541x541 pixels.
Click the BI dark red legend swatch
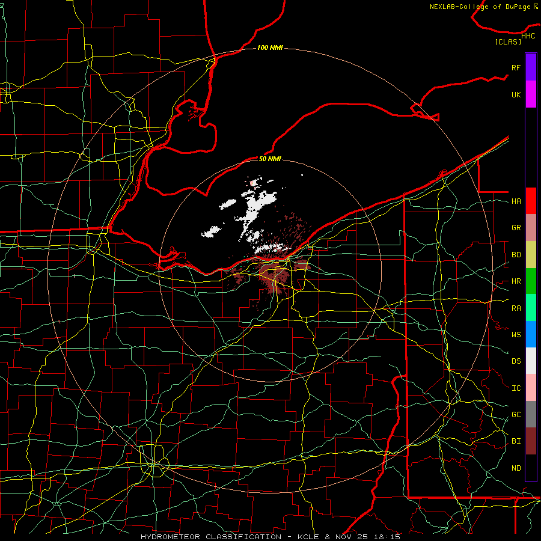(x=531, y=441)
